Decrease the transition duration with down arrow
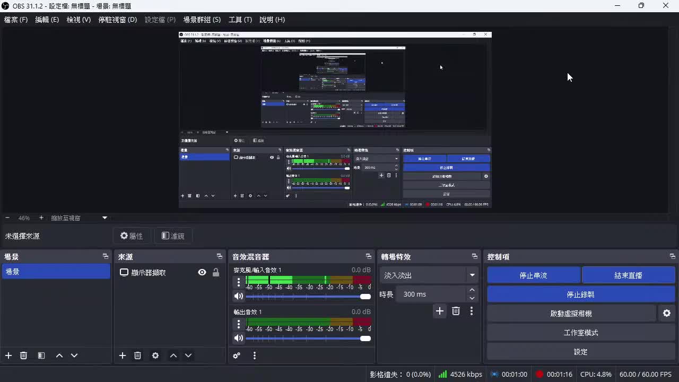The image size is (679, 382). pyautogui.click(x=472, y=298)
